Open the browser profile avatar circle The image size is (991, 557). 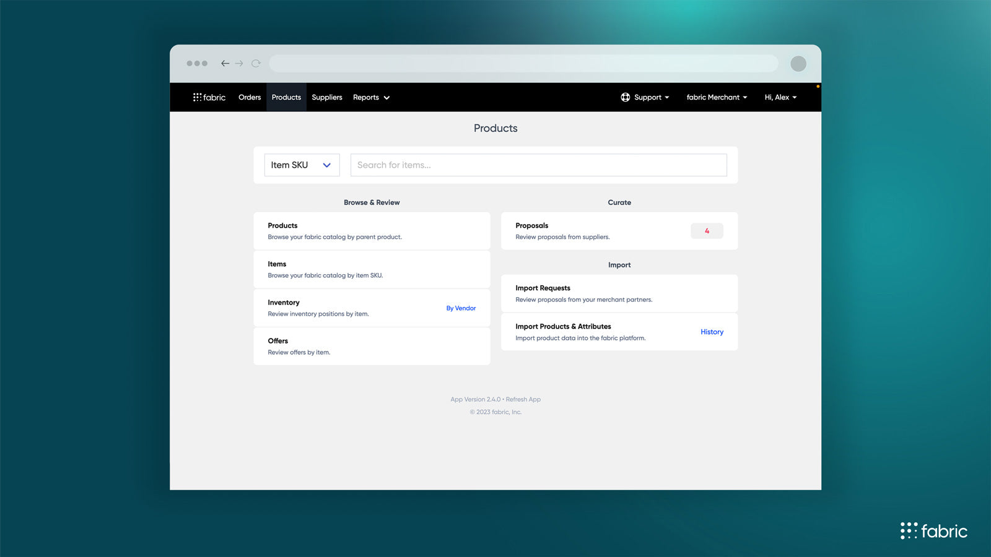pos(798,63)
